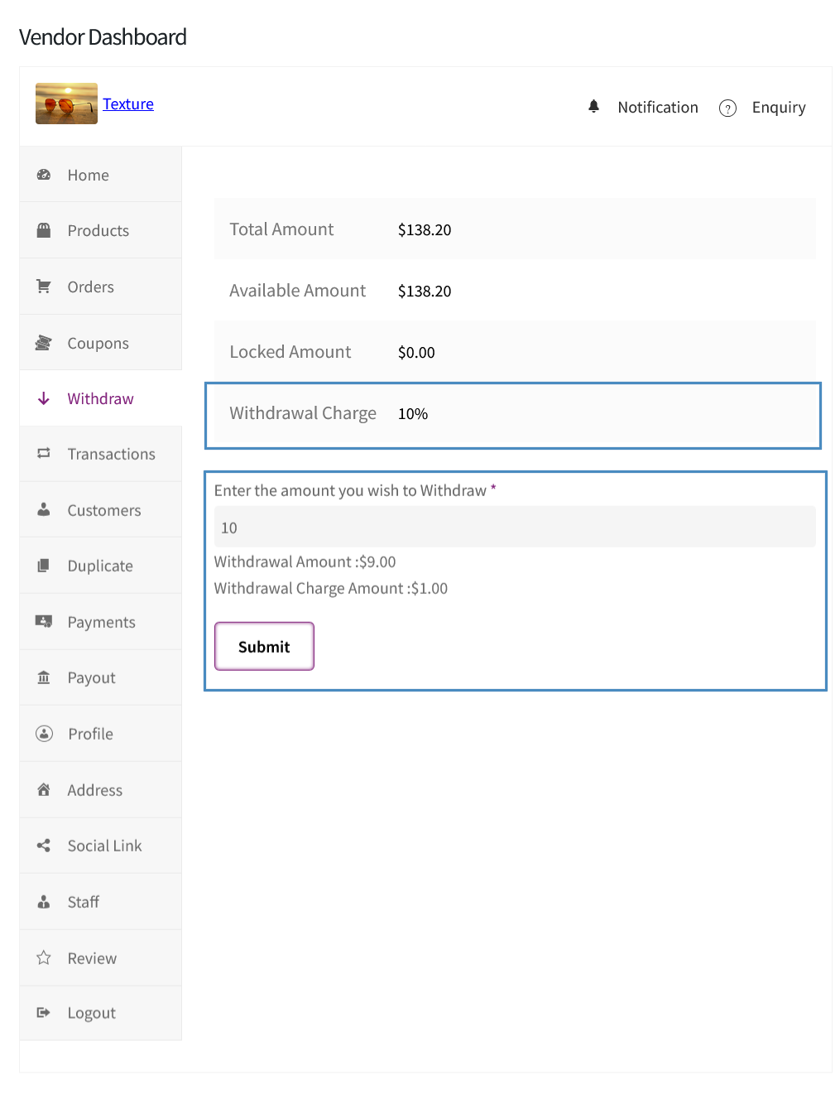Open Enquiry via the question mark icon
Viewport: 840px width, 1094px height.
(727, 108)
